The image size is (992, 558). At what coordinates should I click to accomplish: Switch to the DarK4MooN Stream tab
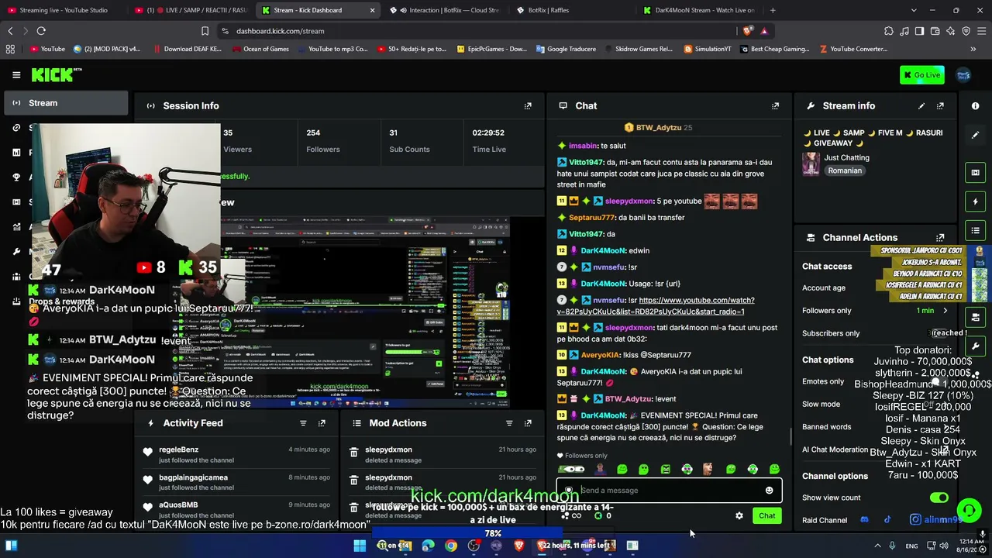[700, 10]
